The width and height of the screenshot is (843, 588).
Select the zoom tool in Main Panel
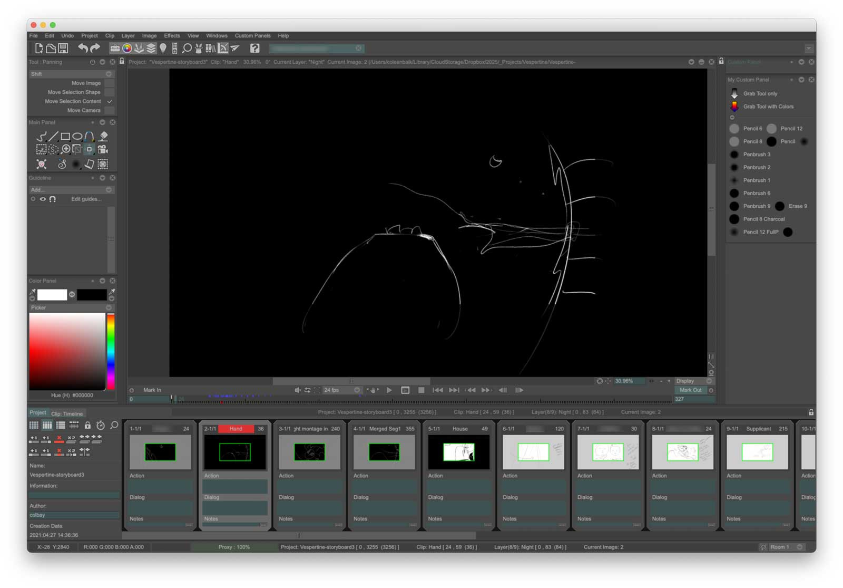[x=66, y=150]
